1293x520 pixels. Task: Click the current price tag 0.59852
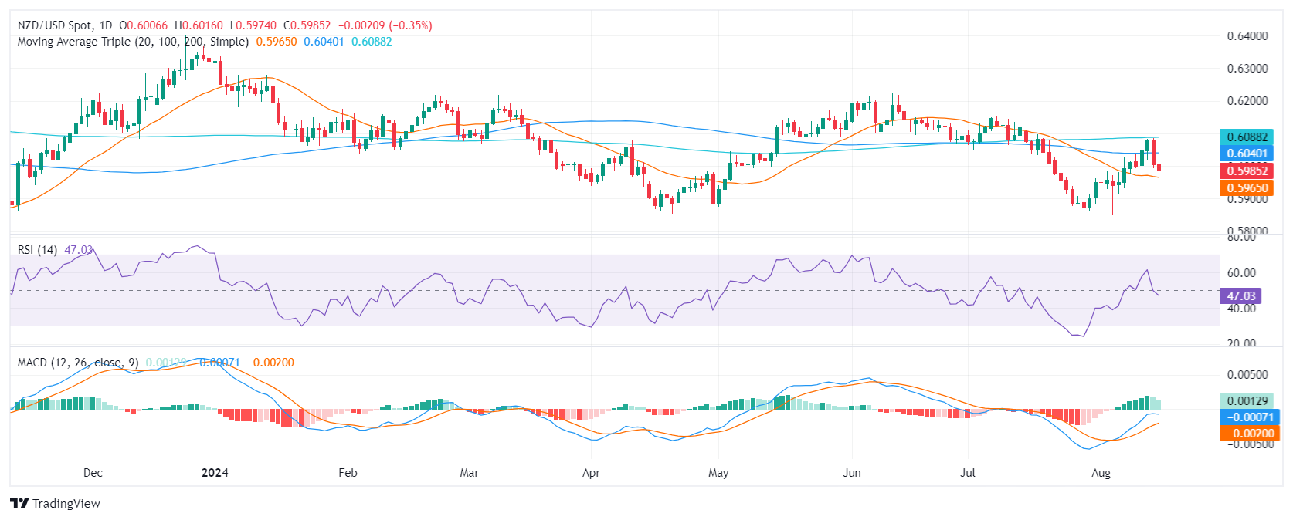(x=1247, y=171)
